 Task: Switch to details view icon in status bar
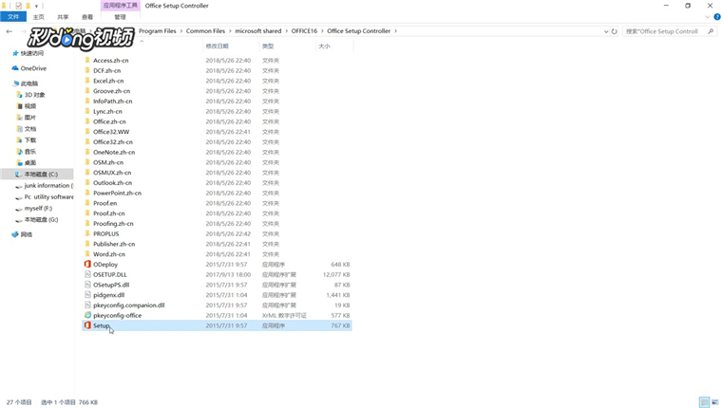tap(705, 402)
